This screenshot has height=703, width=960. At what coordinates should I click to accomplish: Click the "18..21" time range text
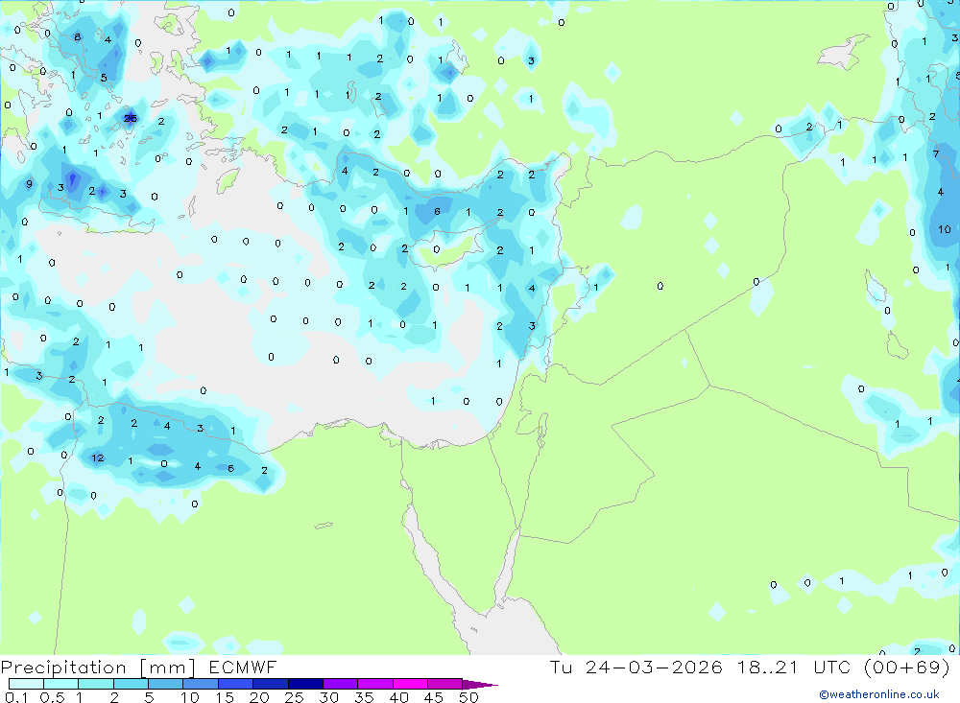click(768, 667)
